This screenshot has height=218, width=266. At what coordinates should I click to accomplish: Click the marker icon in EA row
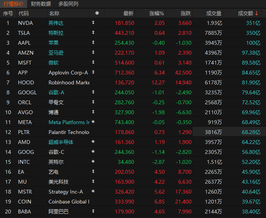(x=93, y=171)
